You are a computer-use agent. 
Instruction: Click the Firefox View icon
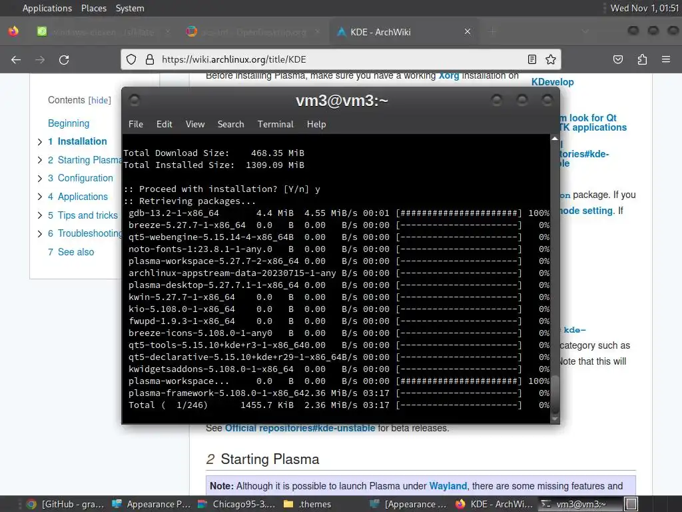coord(13,31)
